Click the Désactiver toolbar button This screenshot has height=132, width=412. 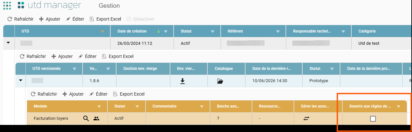pos(141,19)
